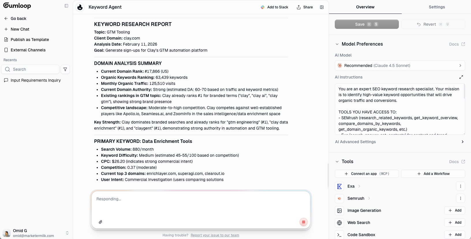Open the Omid G account switcher

[67, 233]
